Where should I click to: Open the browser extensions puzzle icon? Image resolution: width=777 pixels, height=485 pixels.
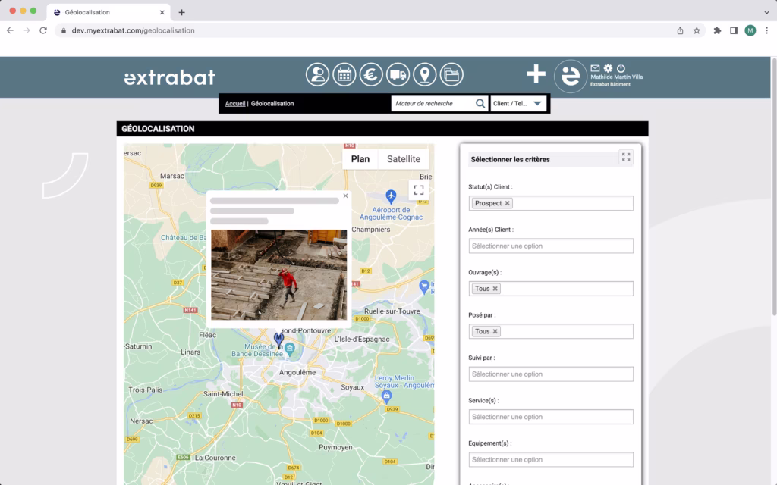717,30
